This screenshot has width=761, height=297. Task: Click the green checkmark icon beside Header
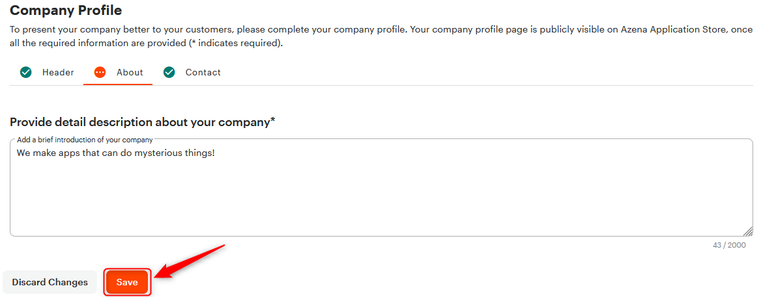click(x=25, y=73)
